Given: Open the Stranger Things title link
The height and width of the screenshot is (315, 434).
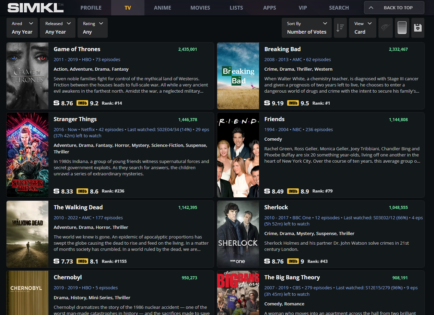Looking at the screenshot, I should pyautogui.click(x=75, y=119).
